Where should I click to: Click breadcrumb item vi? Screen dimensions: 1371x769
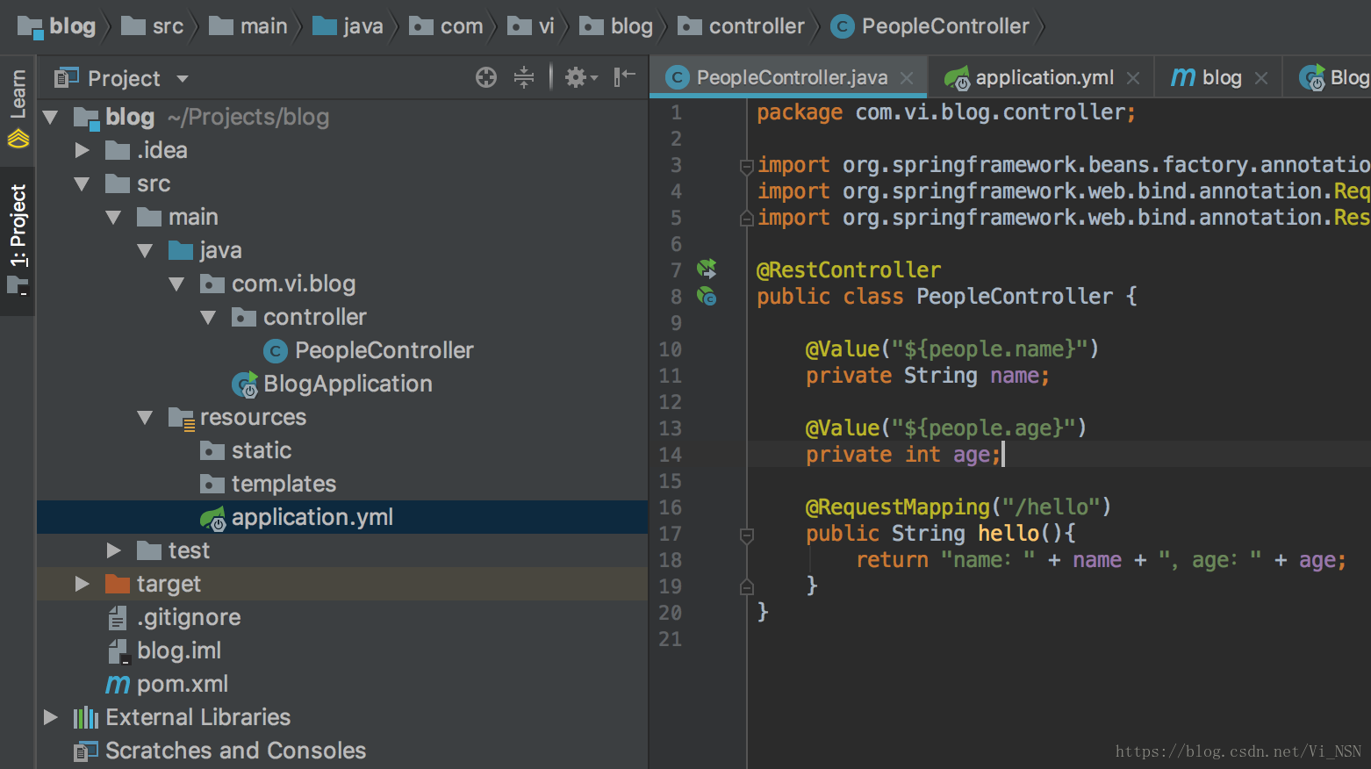click(531, 26)
